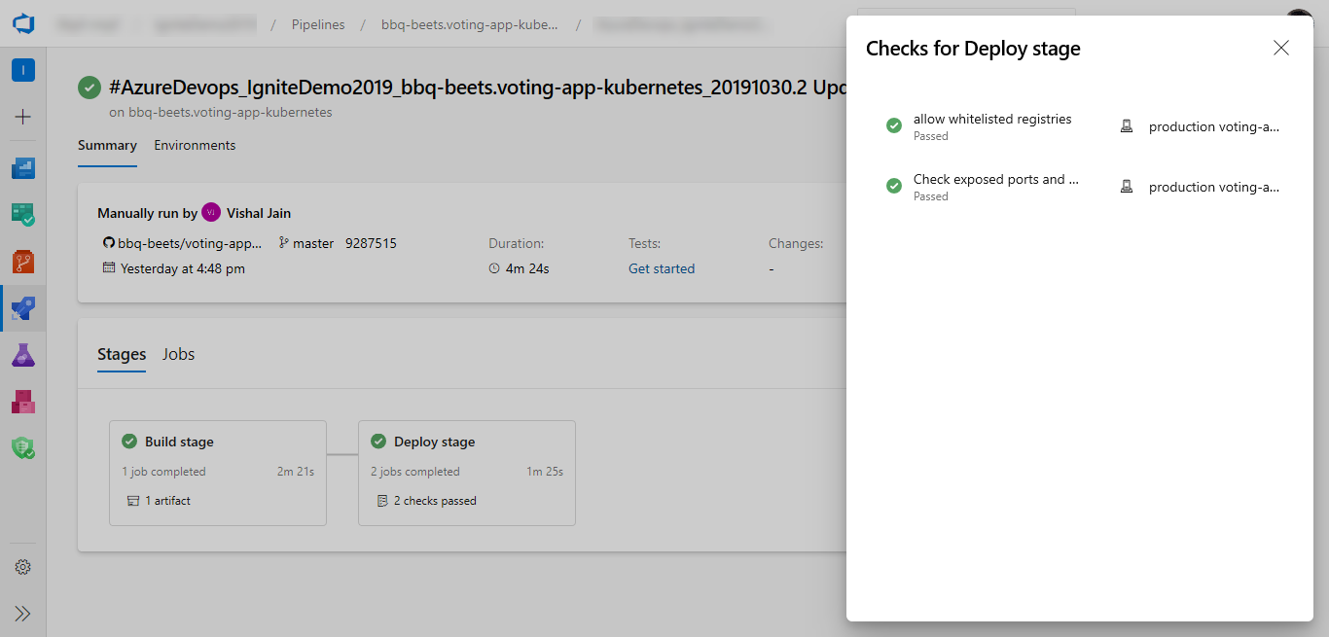The image size is (1329, 637).
Task: Open the green shield compliance icon
Action: (23, 447)
